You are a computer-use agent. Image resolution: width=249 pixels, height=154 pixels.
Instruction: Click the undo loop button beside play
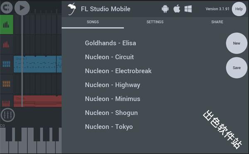pyautogui.click(x=7, y=7)
